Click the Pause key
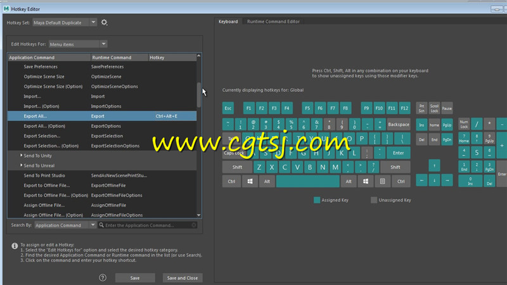The width and height of the screenshot is (507, 285). [x=447, y=108]
